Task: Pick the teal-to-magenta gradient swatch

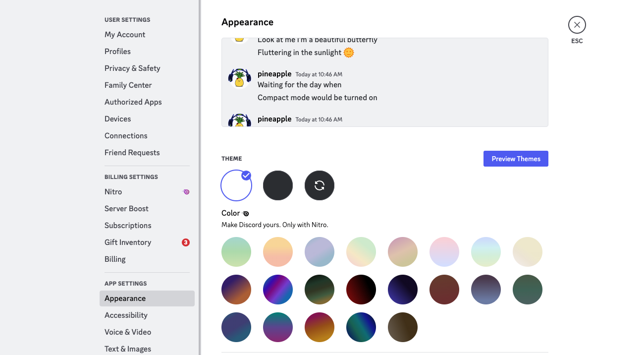Action: click(x=278, y=327)
